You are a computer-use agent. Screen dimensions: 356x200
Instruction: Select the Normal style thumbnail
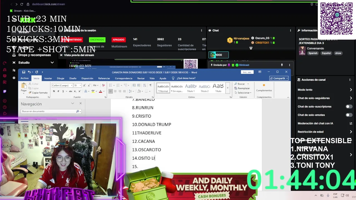(x=163, y=88)
